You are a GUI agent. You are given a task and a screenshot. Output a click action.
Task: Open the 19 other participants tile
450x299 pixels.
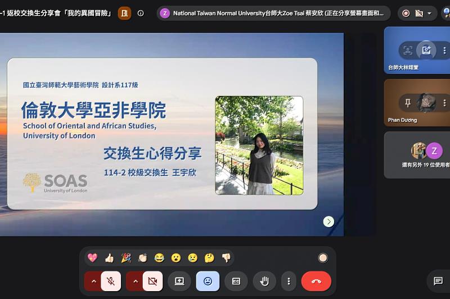[417, 155]
